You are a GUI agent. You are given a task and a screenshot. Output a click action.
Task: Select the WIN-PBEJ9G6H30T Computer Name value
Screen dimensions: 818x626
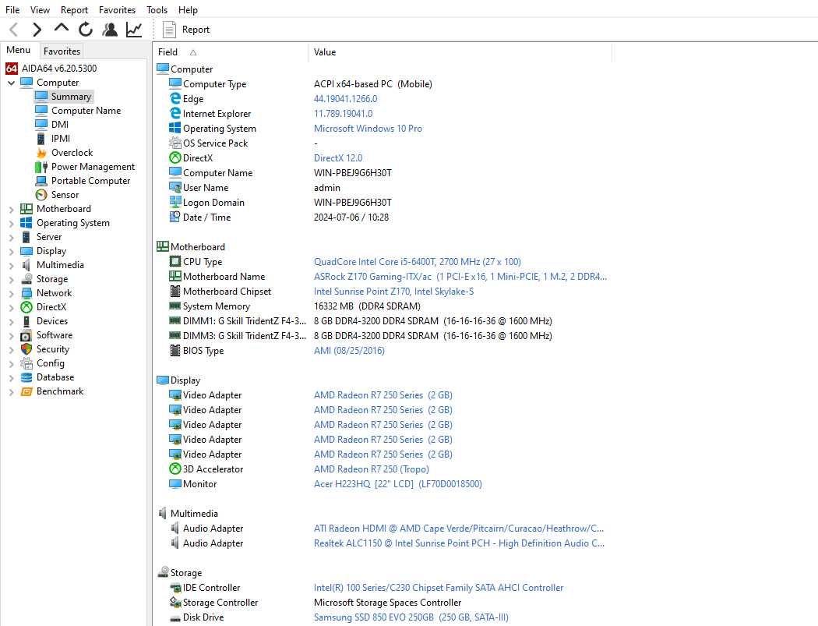click(x=353, y=173)
